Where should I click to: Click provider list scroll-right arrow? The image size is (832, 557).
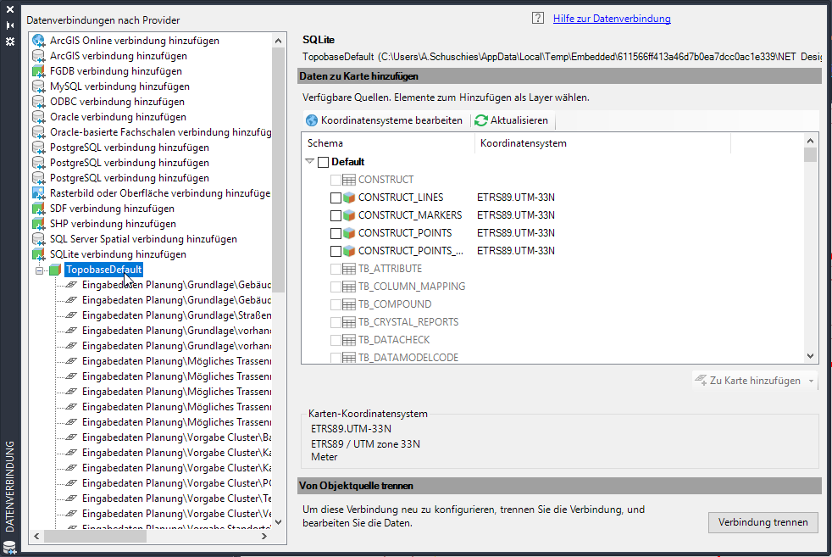click(x=264, y=537)
